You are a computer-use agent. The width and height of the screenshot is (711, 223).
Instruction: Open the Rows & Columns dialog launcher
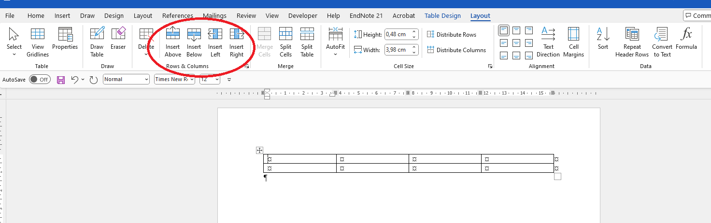(247, 66)
